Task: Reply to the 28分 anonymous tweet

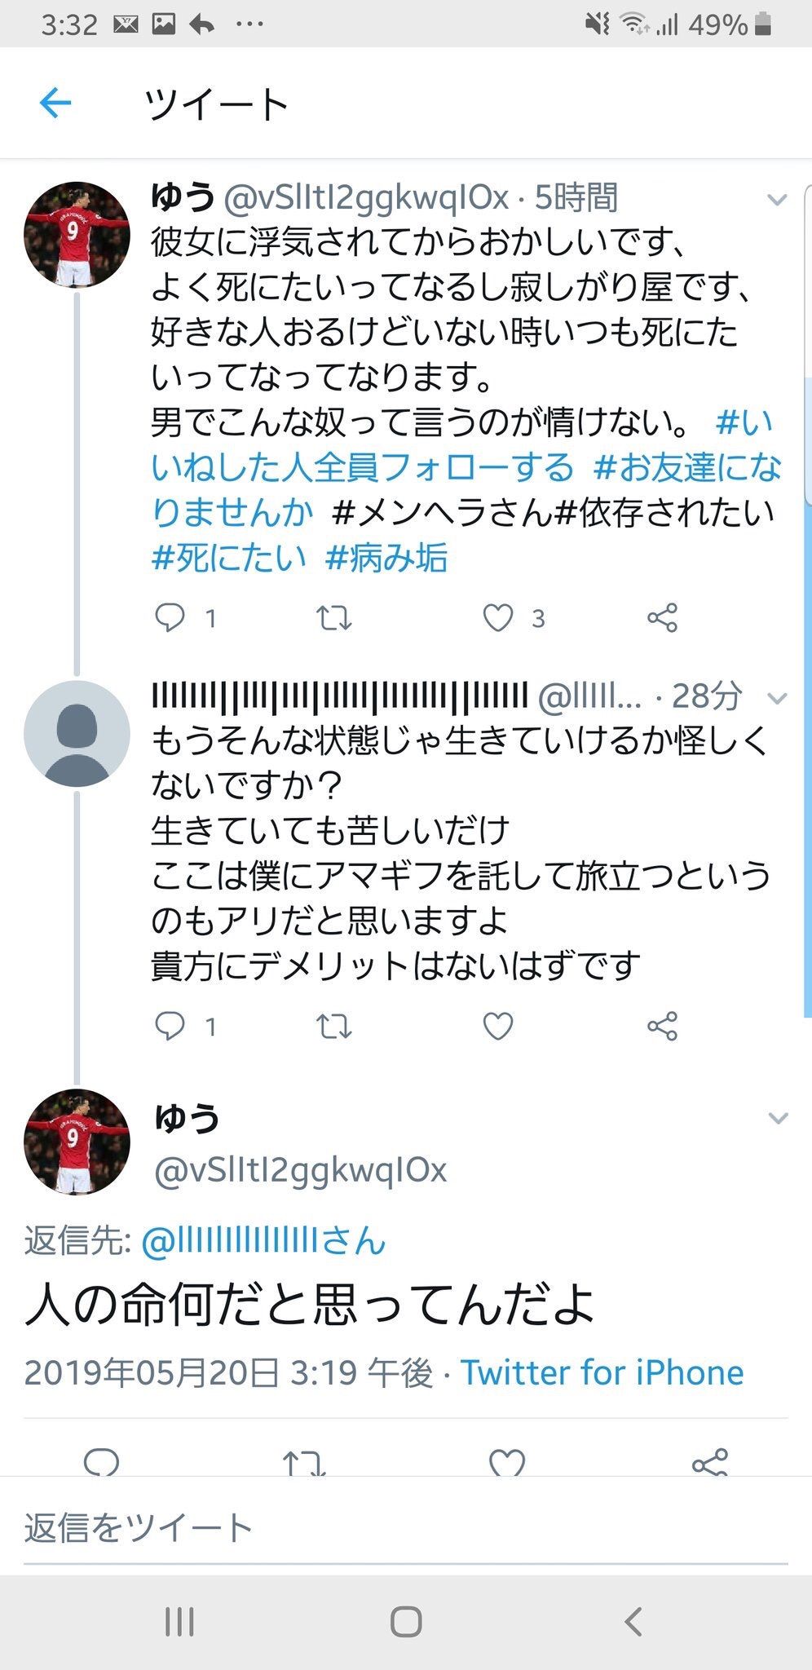Action: pos(170,1026)
